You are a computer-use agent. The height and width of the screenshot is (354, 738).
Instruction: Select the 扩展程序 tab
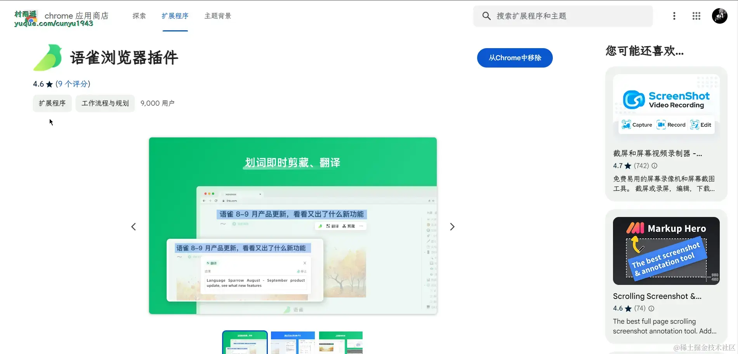[175, 16]
